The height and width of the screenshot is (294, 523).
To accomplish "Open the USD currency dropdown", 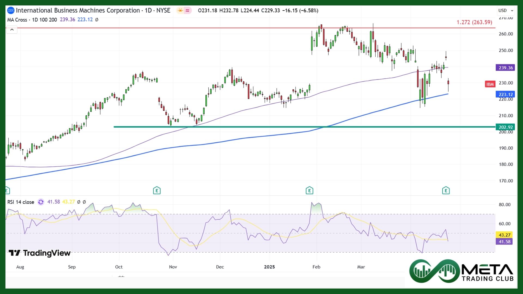I will 506,11.
